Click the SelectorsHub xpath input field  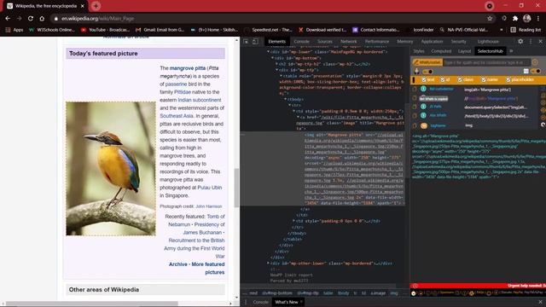tap(486, 62)
